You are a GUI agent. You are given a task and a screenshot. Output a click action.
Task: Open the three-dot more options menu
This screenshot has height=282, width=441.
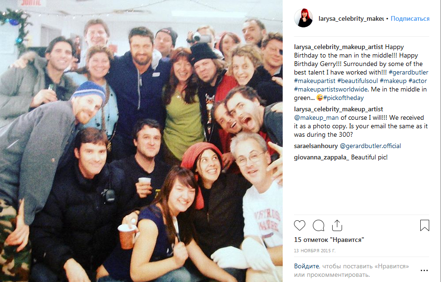[x=424, y=271]
